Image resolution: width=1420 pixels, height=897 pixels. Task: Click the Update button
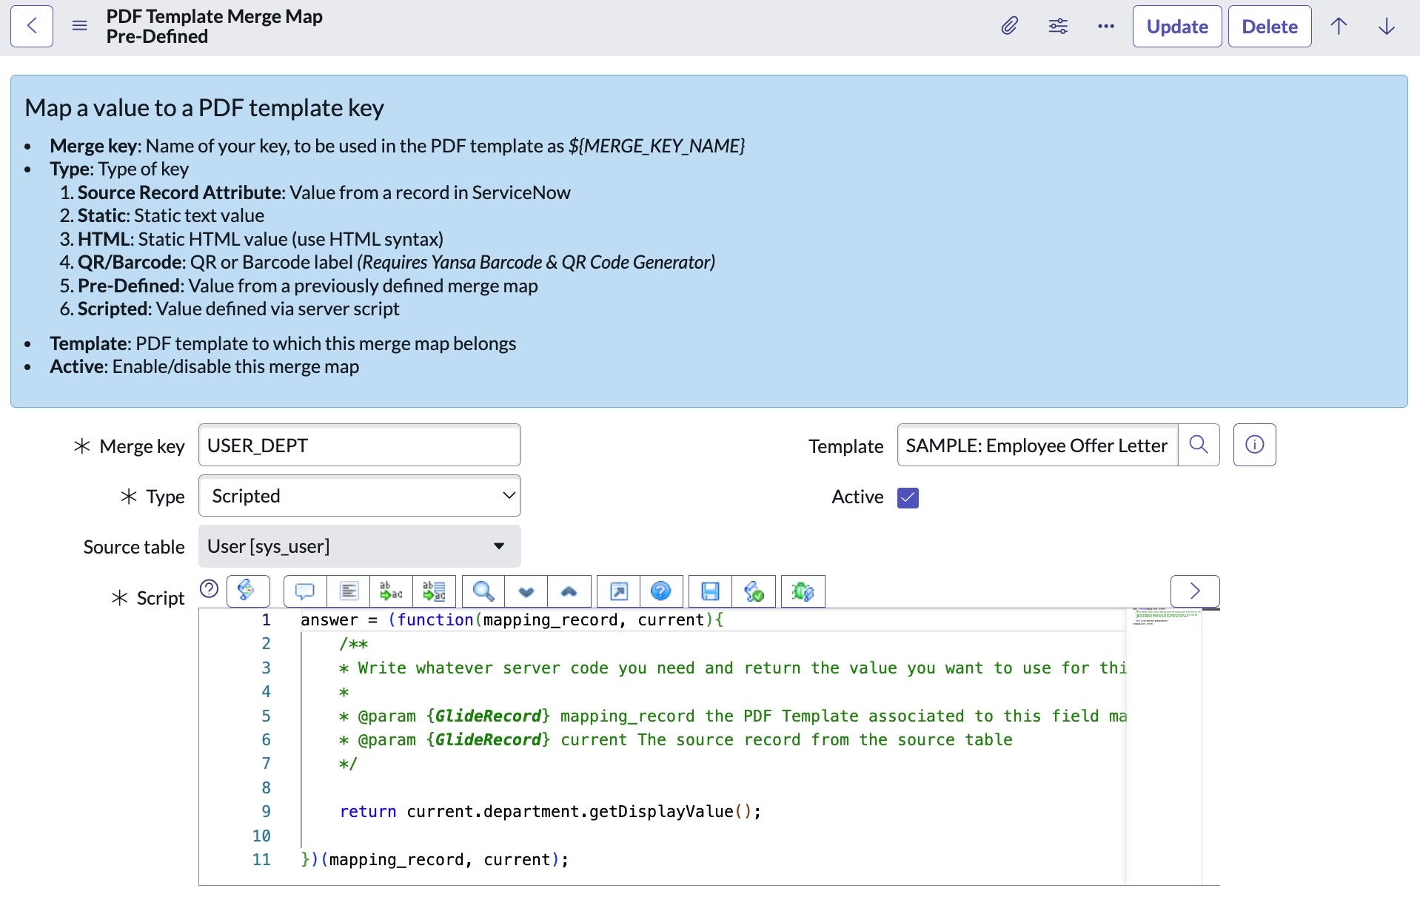click(x=1176, y=27)
